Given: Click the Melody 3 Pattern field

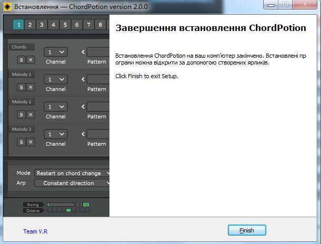Looking at the screenshot, I should tap(98, 134).
